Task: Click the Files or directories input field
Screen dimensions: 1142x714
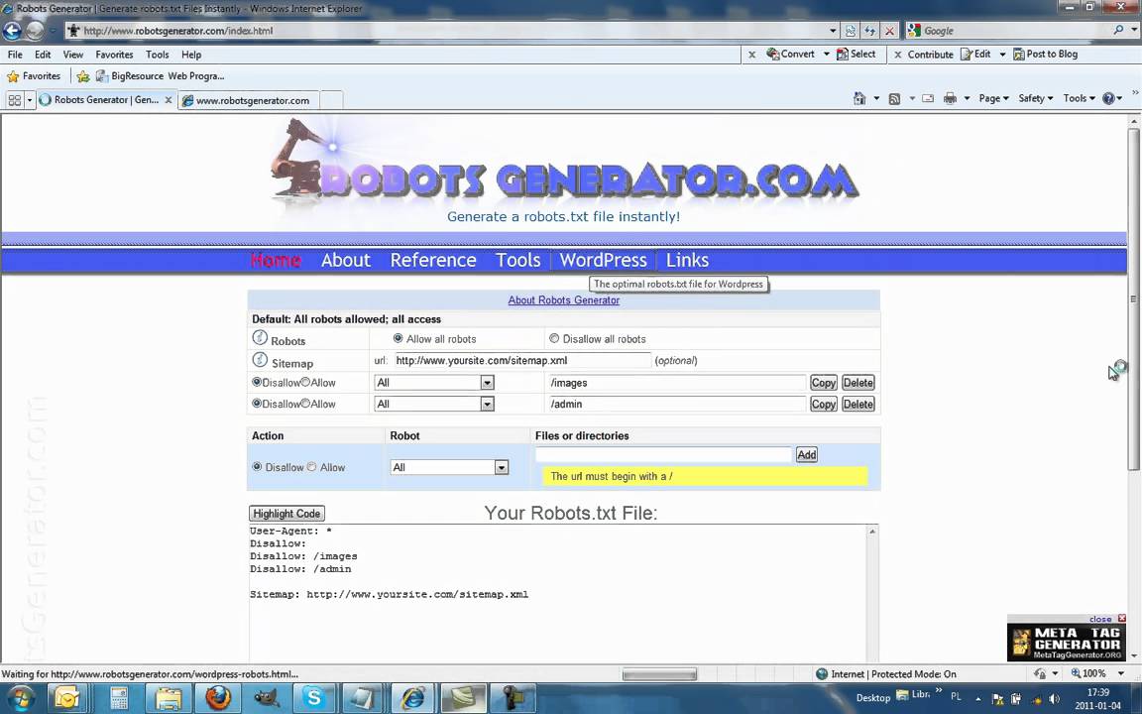Action: tap(663, 454)
